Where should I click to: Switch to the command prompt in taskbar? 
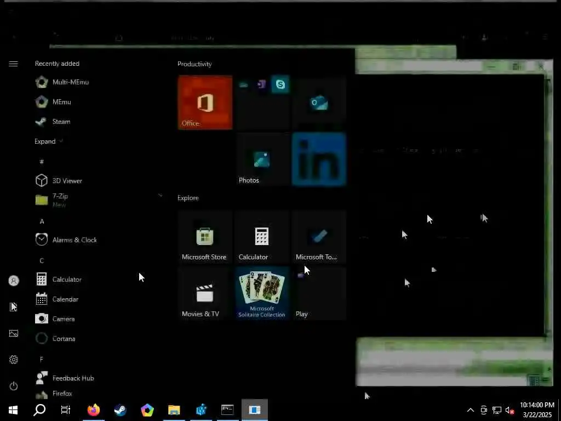tap(227, 410)
